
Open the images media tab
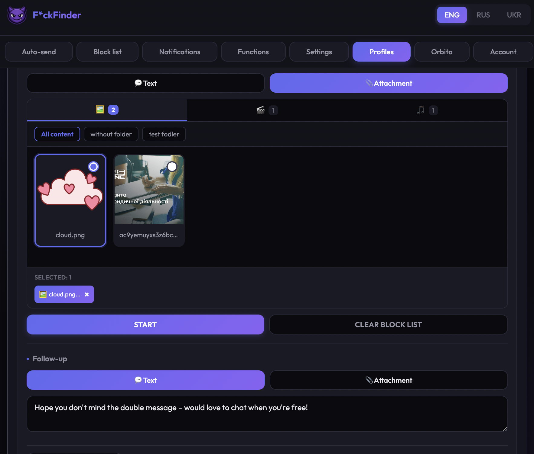(107, 110)
